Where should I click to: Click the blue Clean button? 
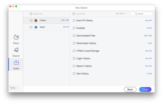(x=145, y=89)
